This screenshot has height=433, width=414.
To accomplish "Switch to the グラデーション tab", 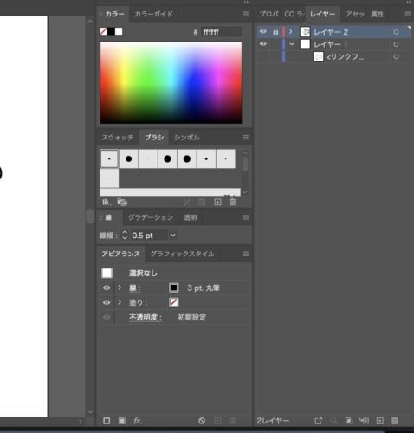I will coord(151,217).
